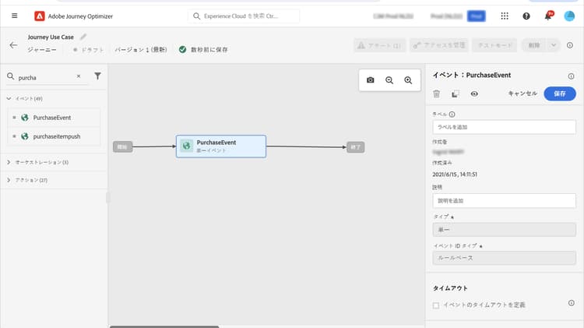
Task: Click the purchaseitempush globe icon in palette
Action: coord(25,136)
